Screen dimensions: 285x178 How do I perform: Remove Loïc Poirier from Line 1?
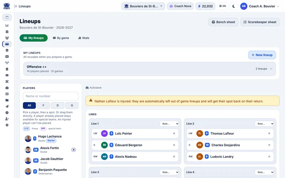click(x=174, y=133)
